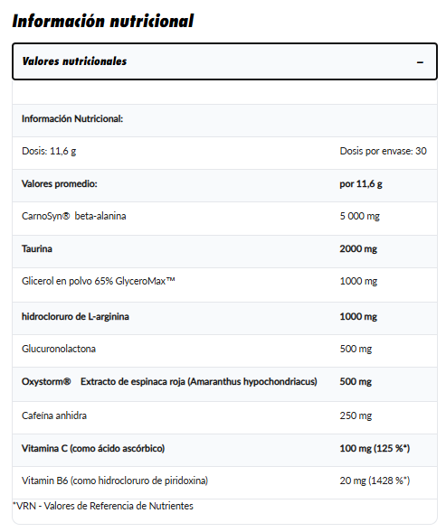The image size is (446, 532).
Task: Click the Valores nutricionales accordion header
Action: pos(224,61)
